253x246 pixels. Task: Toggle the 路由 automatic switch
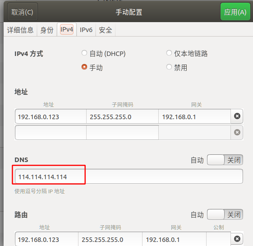[225, 214]
